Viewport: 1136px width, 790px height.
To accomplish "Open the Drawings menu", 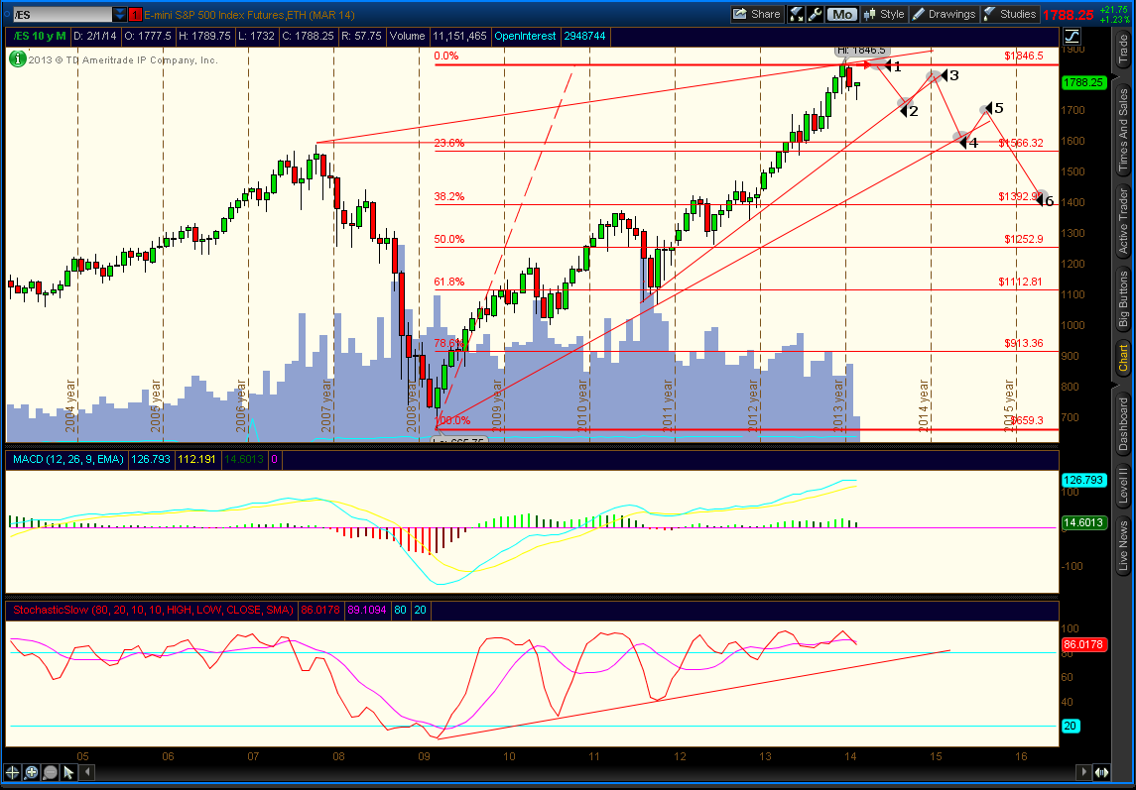I will (945, 14).
